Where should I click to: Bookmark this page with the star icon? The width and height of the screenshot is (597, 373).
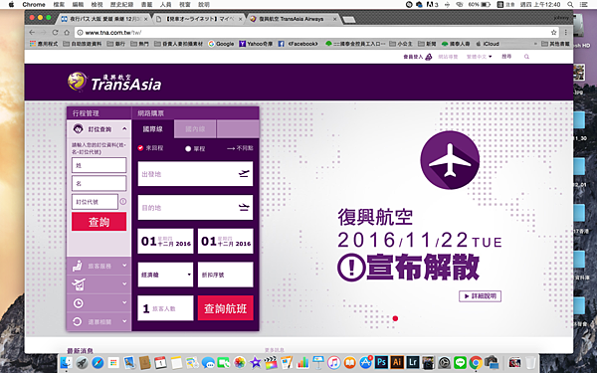click(x=553, y=33)
